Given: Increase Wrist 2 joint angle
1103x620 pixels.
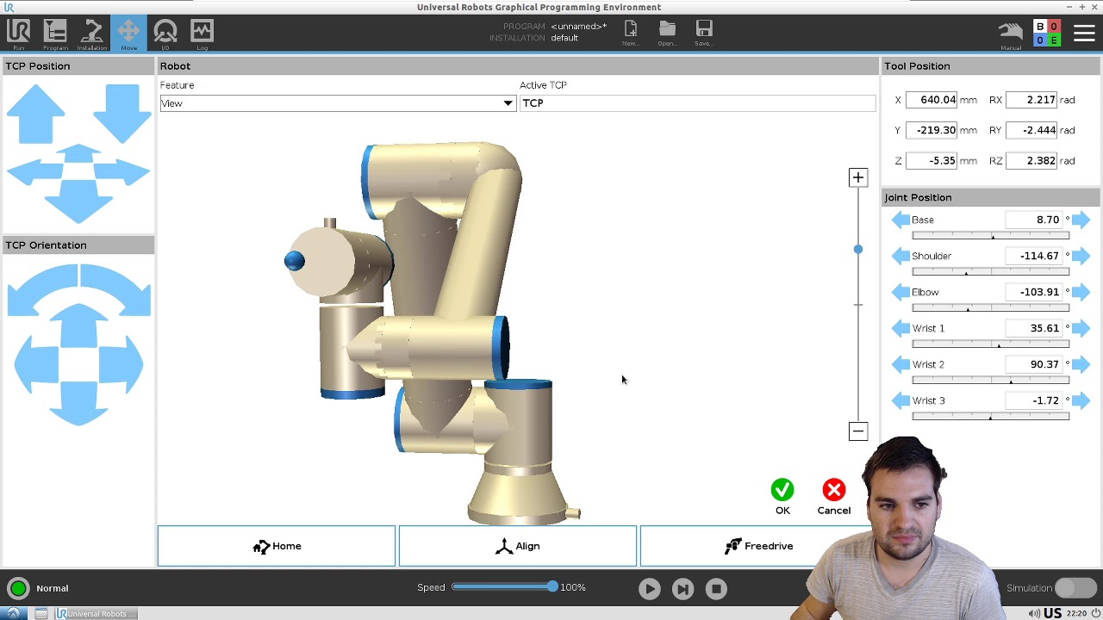Looking at the screenshot, I should point(1081,364).
